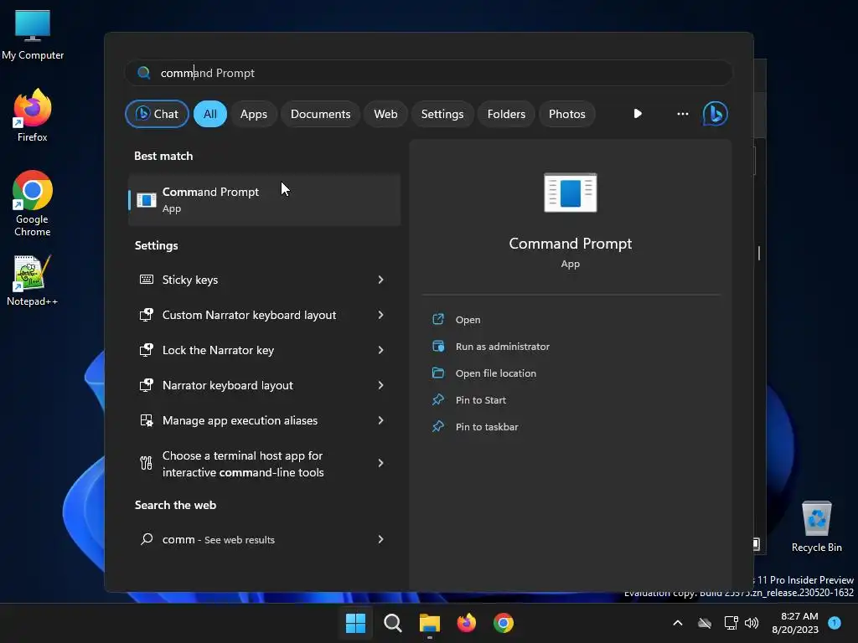858x643 pixels.
Task: Switch to the Apps filter tab
Action: pos(254,114)
